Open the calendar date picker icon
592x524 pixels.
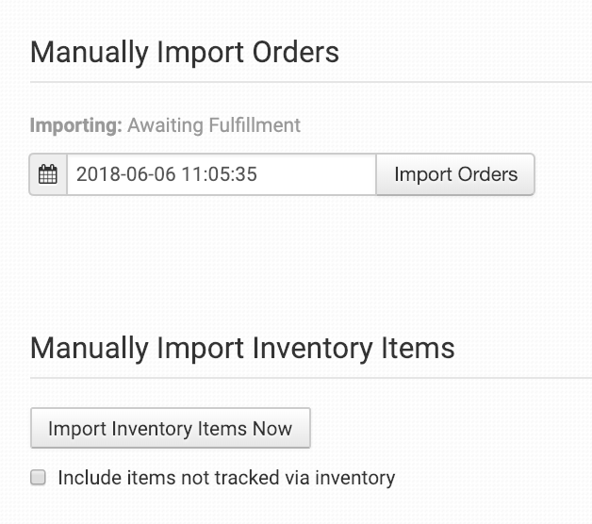(x=48, y=174)
